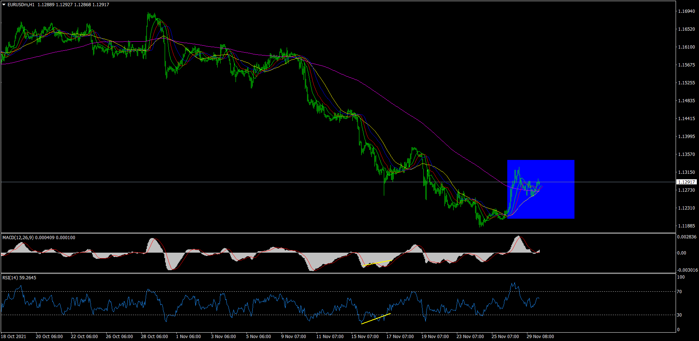The height and width of the screenshot is (341, 699).
Task: Click price level 1.14835 on the axis
Action: [x=686, y=101]
